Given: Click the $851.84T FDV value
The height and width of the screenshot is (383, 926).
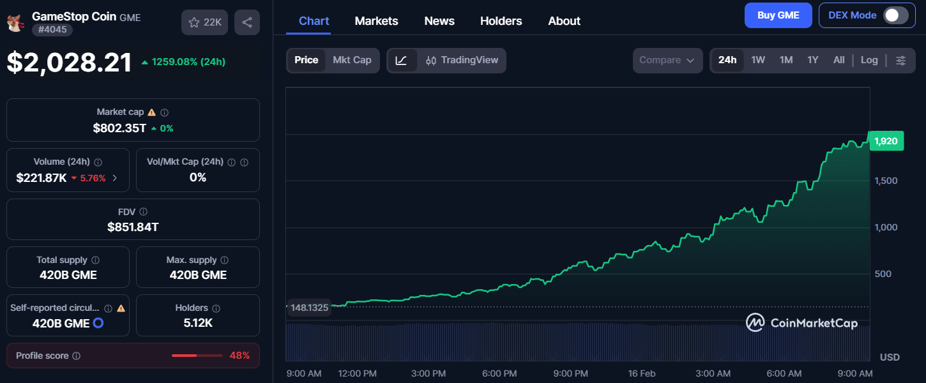Looking at the screenshot, I should 133,227.
